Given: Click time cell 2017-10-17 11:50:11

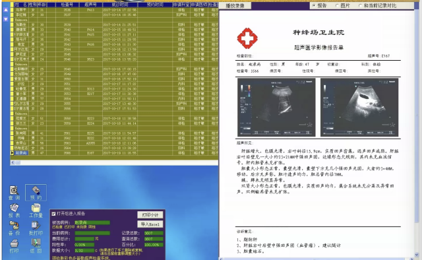Looking at the screenshot, I should coord(119,98).
